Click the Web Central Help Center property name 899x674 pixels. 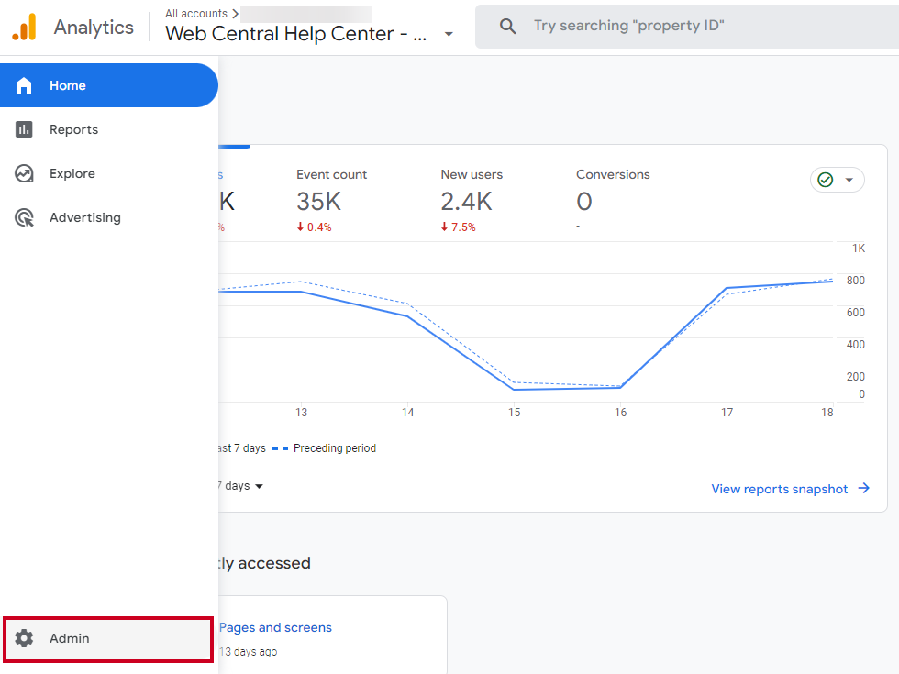295,34
